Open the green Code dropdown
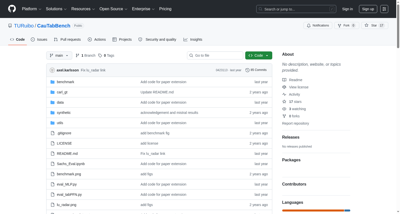 (258, 55)
